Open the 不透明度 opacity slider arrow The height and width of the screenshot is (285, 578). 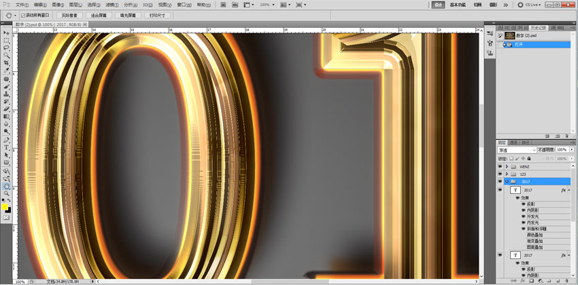pyautogui.click(x=572, y=150)
